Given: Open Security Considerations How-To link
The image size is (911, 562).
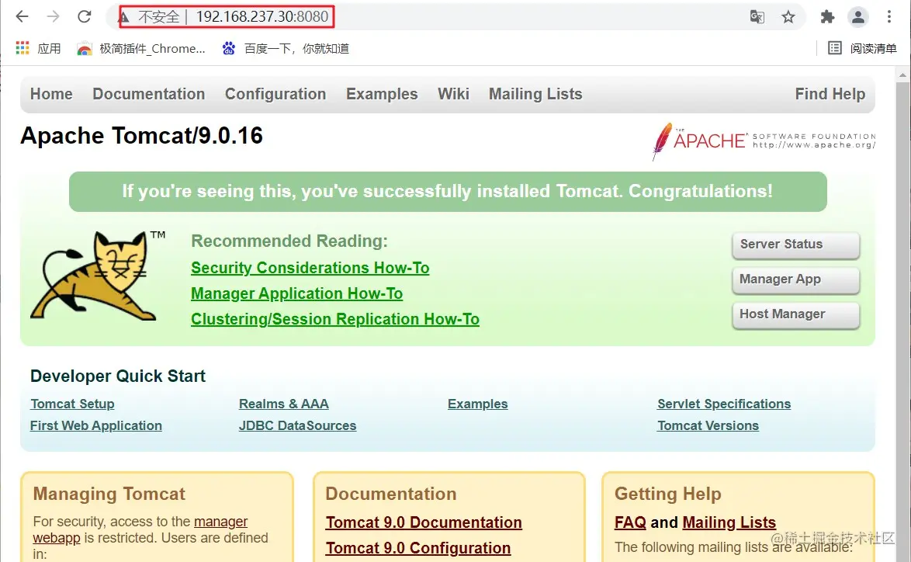Looking at the screenshot, I should click(x=310, y=268).
